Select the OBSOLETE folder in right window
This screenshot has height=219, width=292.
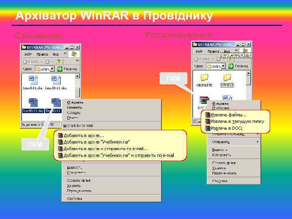(x=204, y=77)
